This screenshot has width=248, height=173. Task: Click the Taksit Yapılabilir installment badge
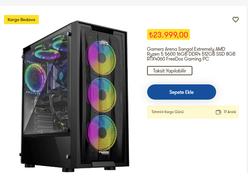pos(169,71)
